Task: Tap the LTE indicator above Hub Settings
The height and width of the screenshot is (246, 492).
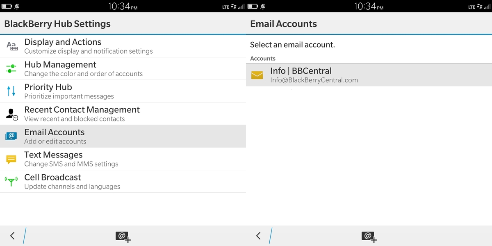Action: 225,7
